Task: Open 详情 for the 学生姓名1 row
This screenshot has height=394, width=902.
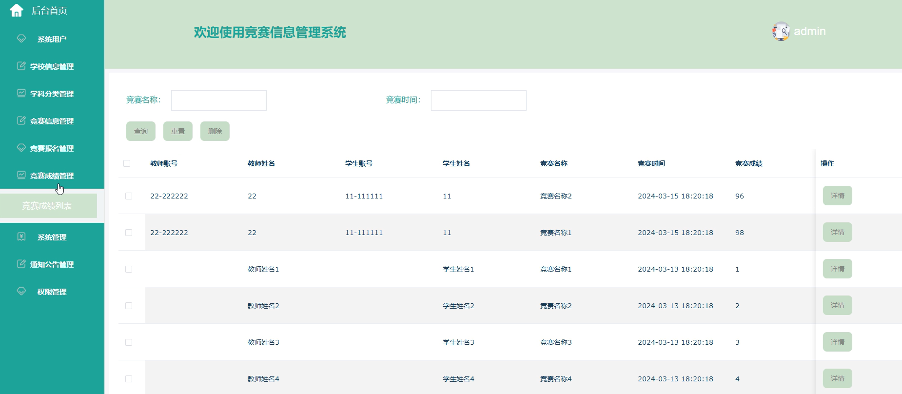Action: pos(838,269)
